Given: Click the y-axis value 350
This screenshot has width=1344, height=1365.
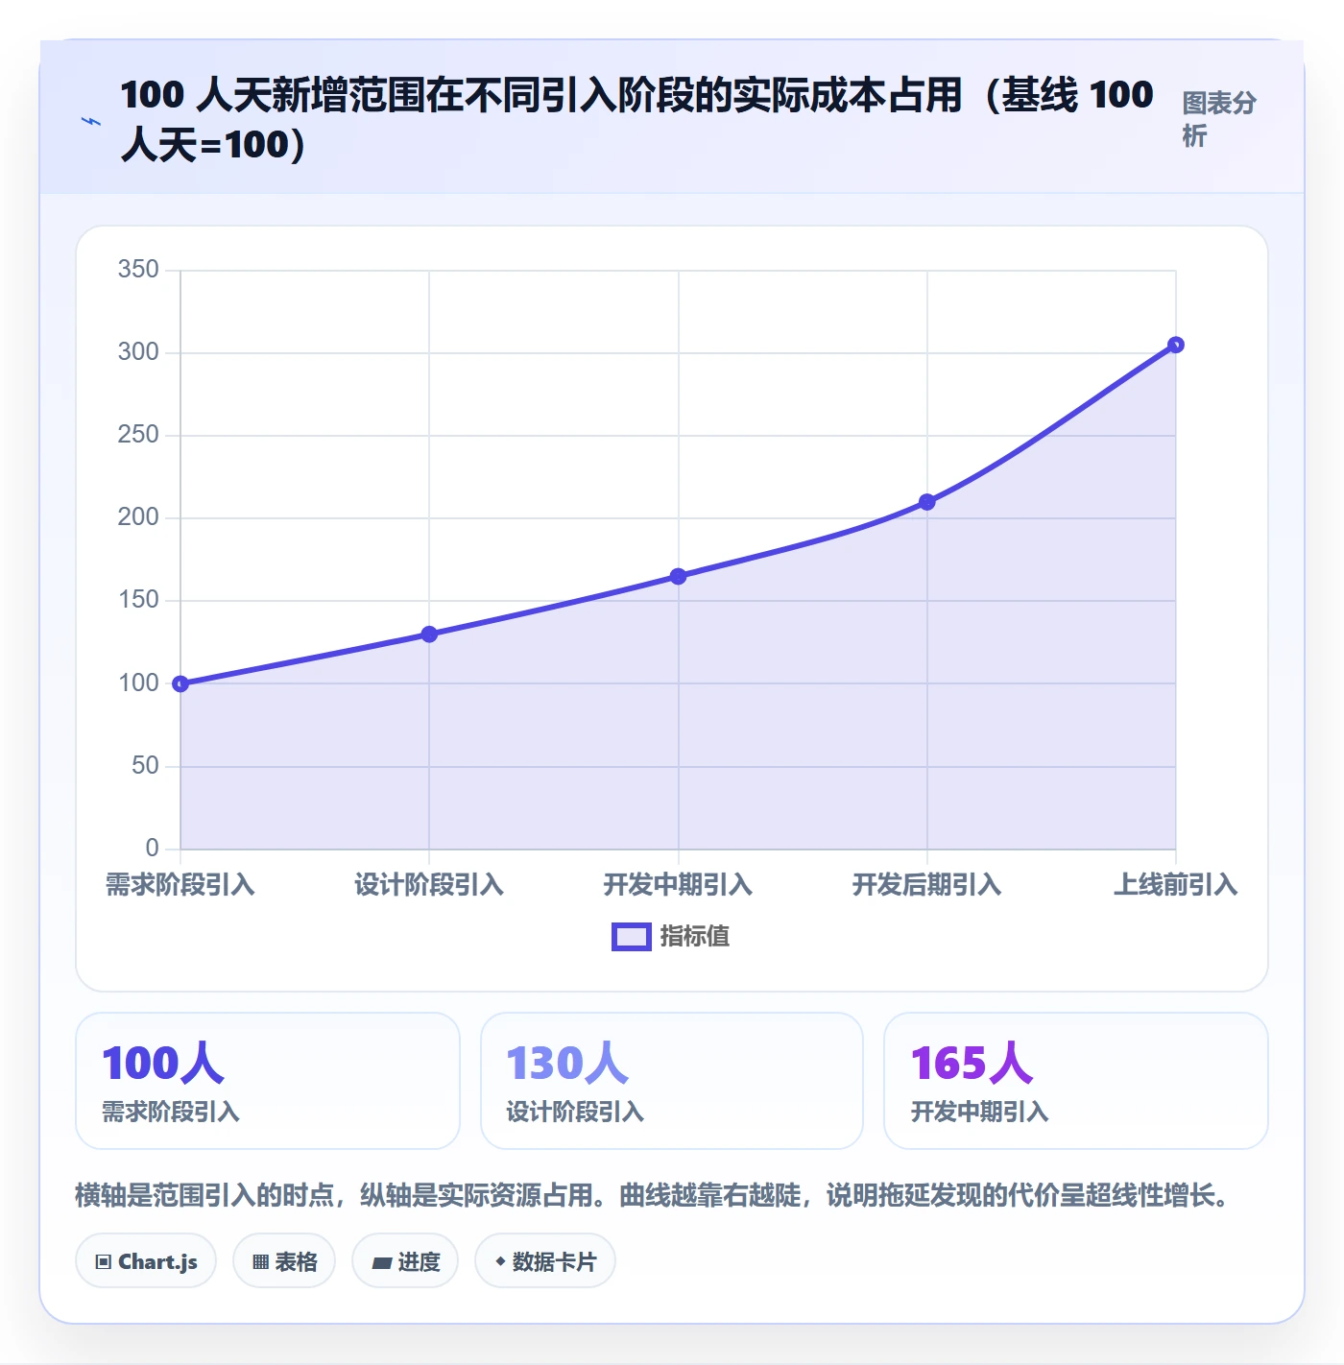Looking at the screenshot, I should pyautogui.click(x=138, y=269).
